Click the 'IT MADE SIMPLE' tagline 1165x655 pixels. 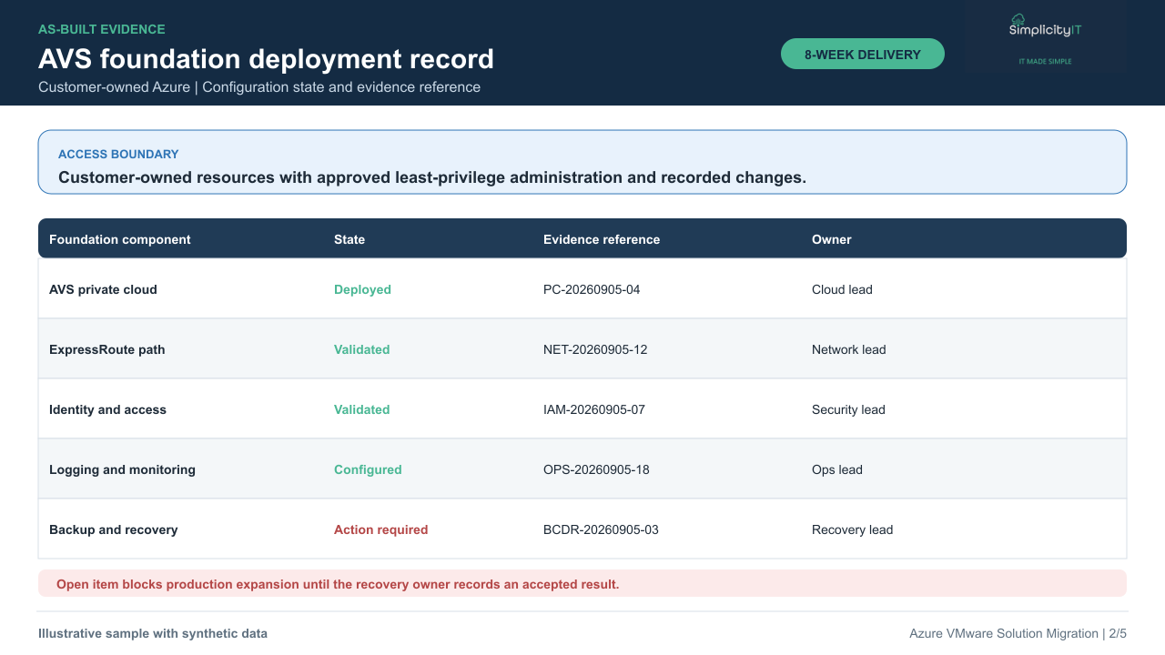pos(1045,61)
